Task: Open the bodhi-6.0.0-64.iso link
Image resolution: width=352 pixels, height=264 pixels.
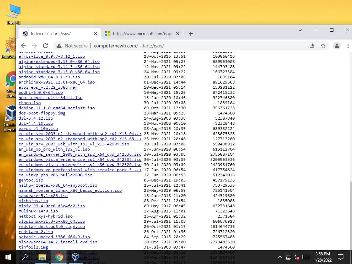Action: (41, 92)
